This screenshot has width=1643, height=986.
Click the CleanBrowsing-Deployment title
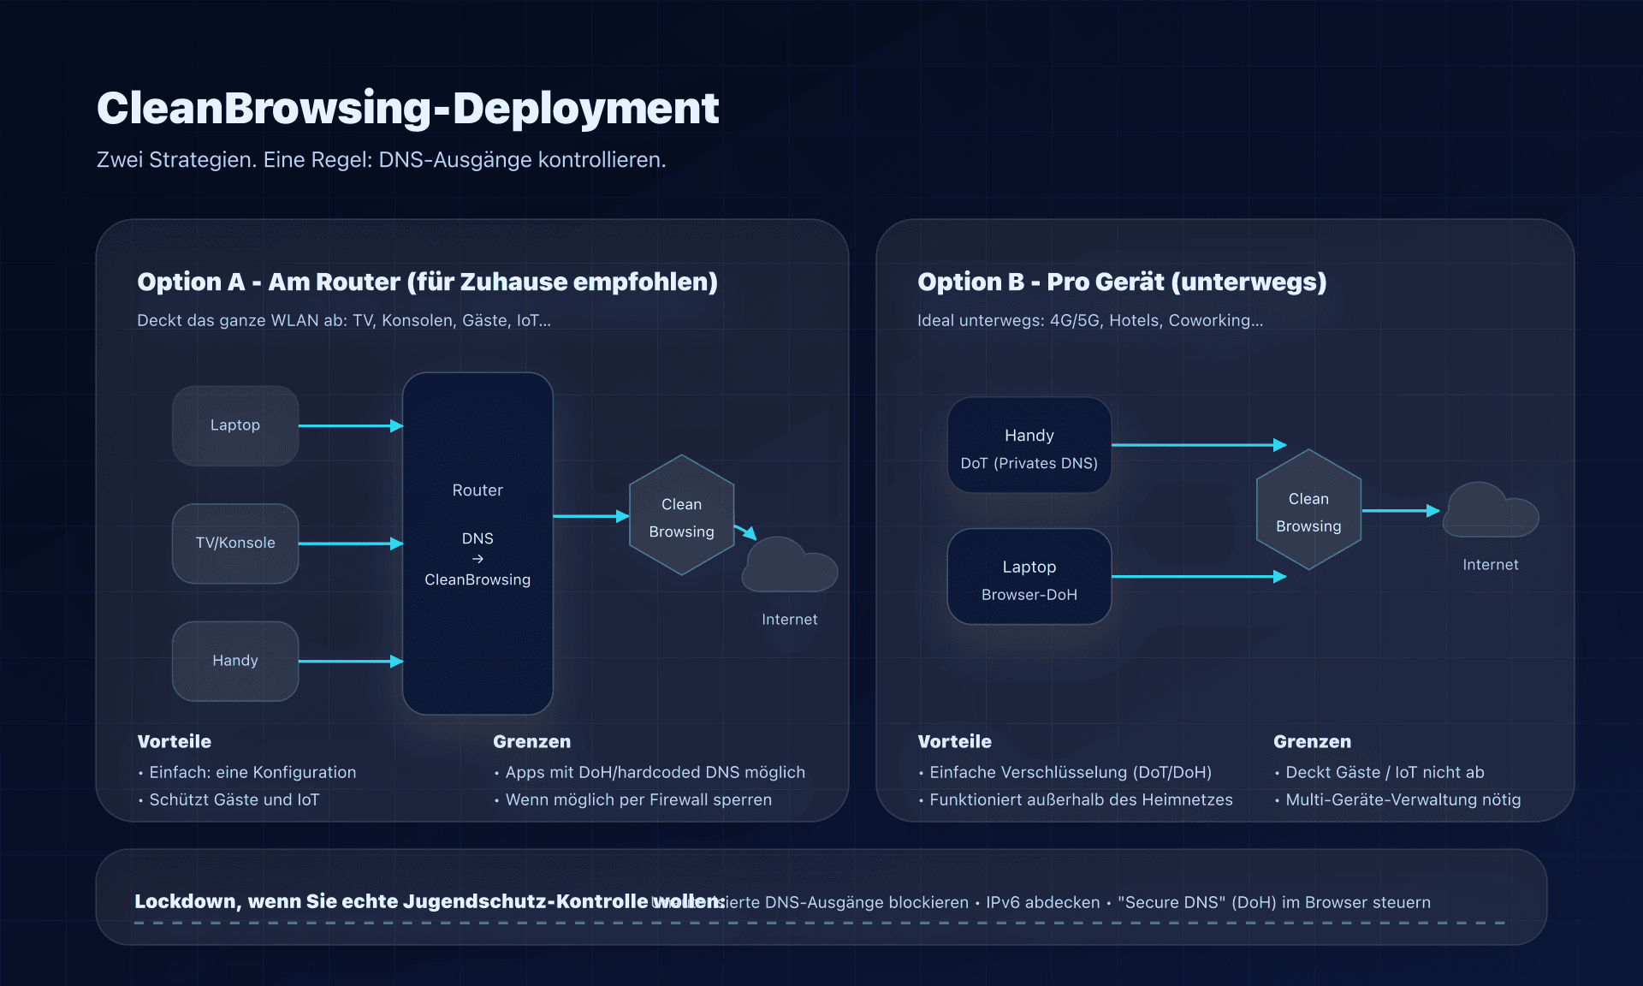point(407,109)
